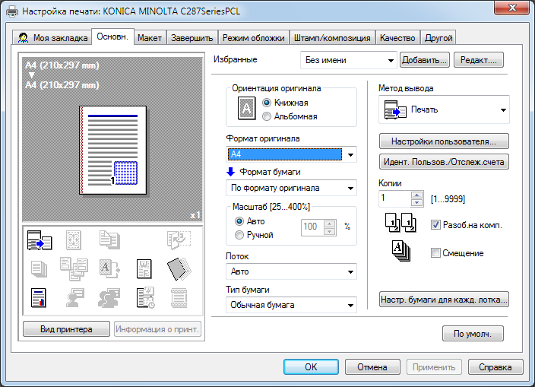Open the Лоток Авто dropdown

[x=291, y=271]
